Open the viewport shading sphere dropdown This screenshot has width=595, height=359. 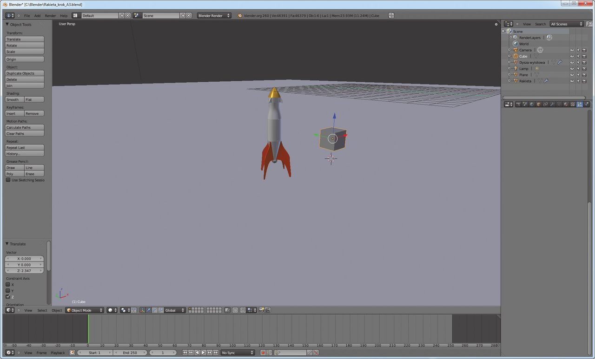pos(112,310)
